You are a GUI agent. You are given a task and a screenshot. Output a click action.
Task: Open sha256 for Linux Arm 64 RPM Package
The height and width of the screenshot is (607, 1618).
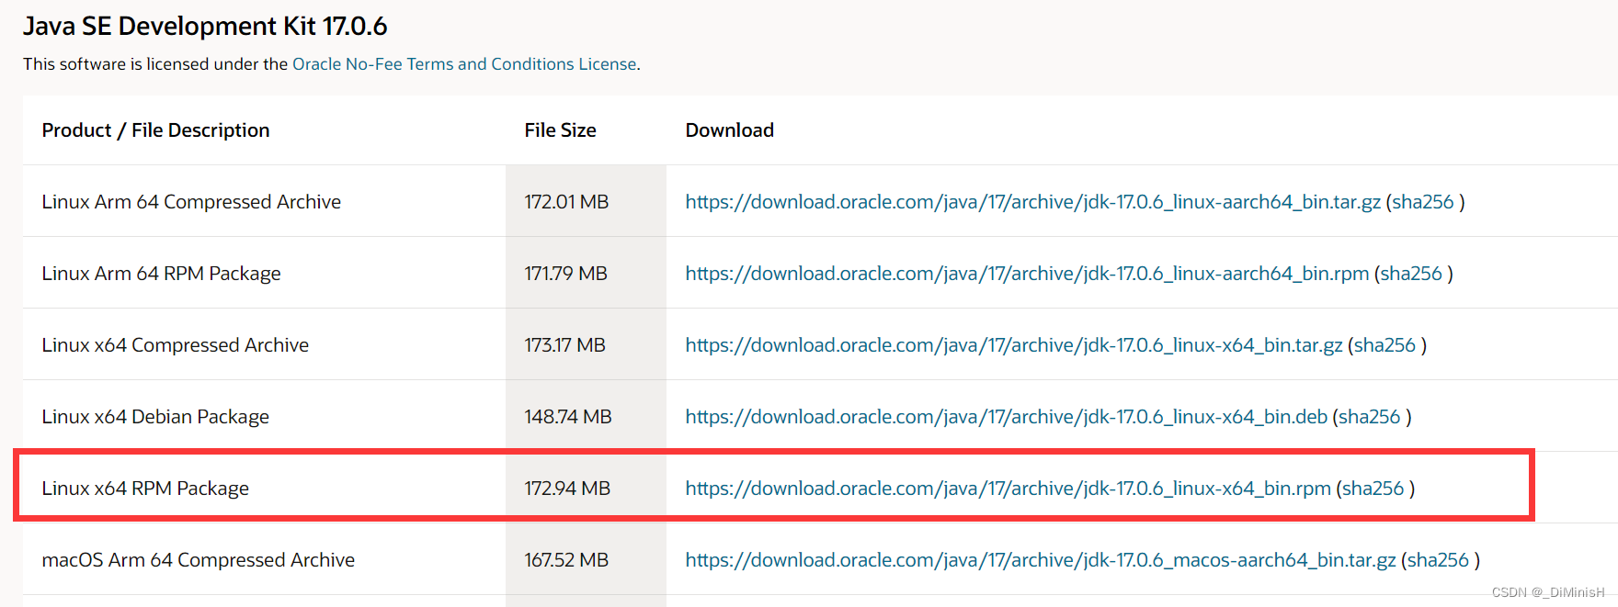(1410, 274)
